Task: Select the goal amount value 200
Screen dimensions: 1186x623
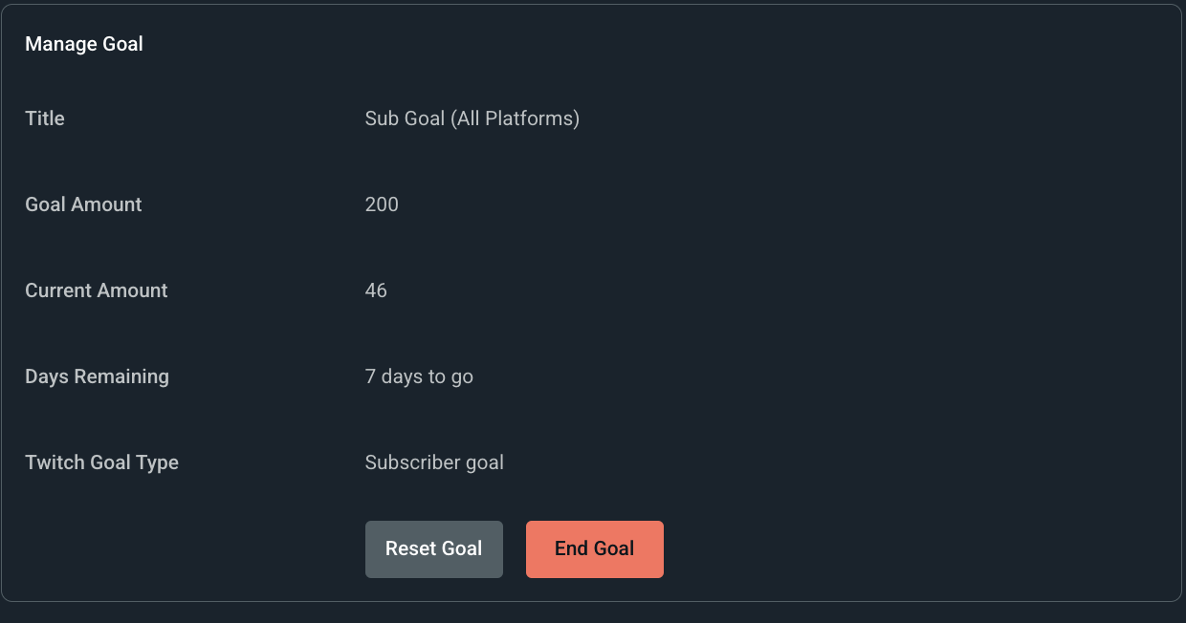Action: click(381, 204)
